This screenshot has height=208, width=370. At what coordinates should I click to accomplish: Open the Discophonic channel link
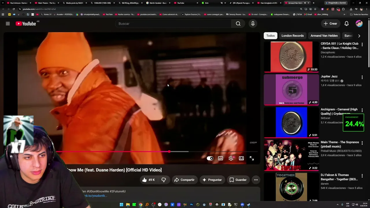point(328,53)
